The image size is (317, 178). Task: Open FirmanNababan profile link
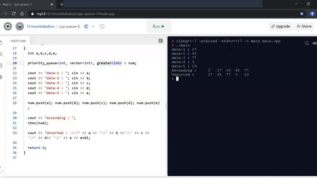pos(41,26)
